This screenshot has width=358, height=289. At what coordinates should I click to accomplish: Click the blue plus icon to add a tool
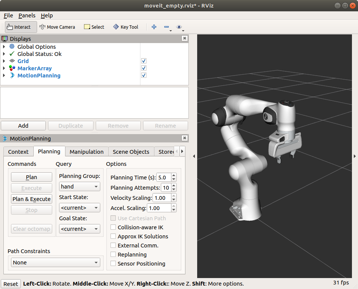(154, 27)
